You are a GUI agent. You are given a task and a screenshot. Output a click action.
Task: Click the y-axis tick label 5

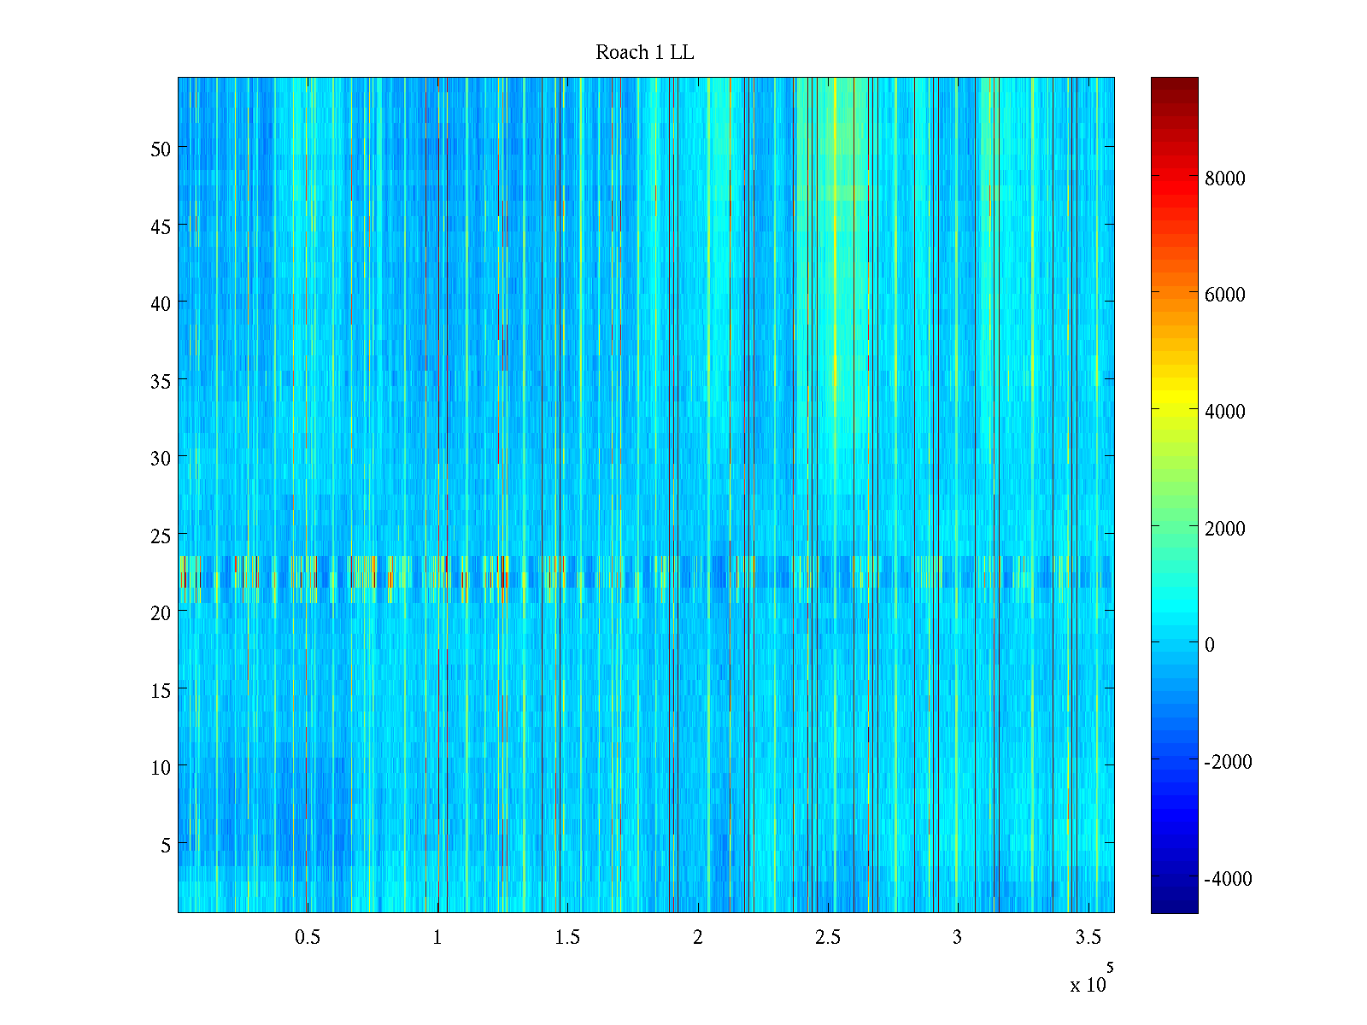166,845
